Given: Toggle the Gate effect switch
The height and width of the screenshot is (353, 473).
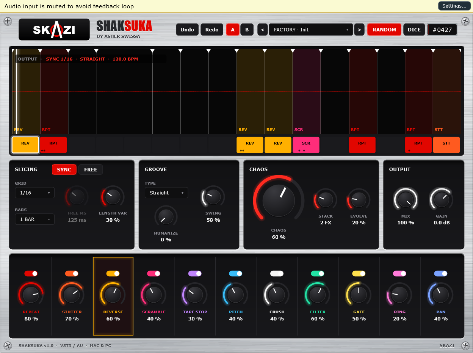Looking at the screenshot, I should pos(359,274).
